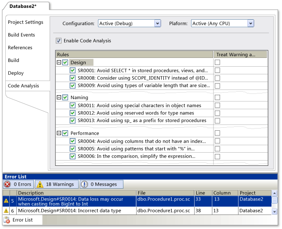
Task: Switch to the Build Events tab
Action: click(22, 35)
